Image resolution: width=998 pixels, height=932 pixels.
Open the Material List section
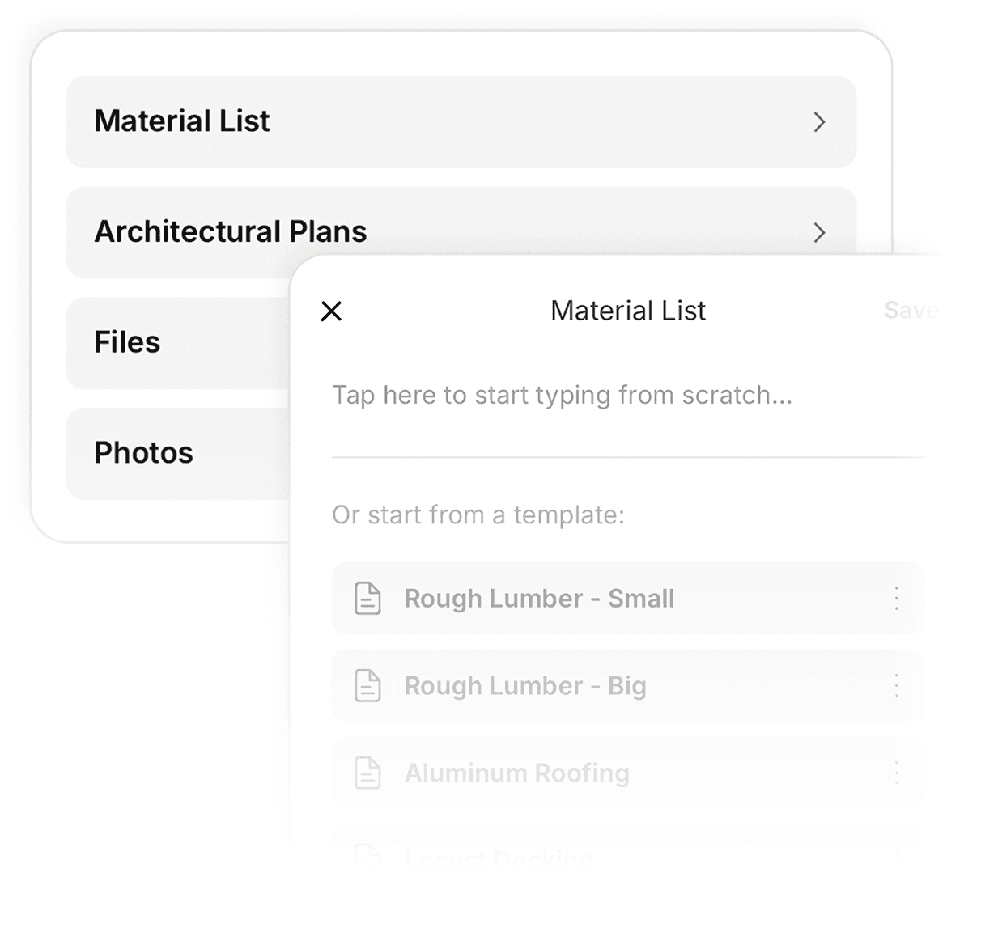[x=182, y=121]
